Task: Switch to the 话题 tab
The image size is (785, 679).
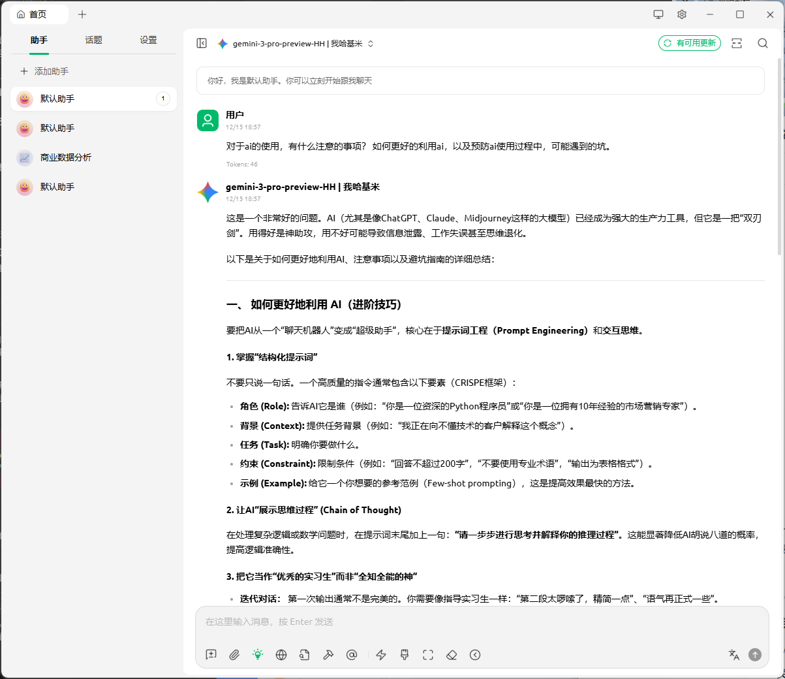Action: pyautogui.click(x=93, y=40)
